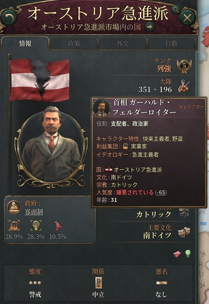Click the theater masks primary culture icon
This screenshot has height=304, width=209.
184,232
